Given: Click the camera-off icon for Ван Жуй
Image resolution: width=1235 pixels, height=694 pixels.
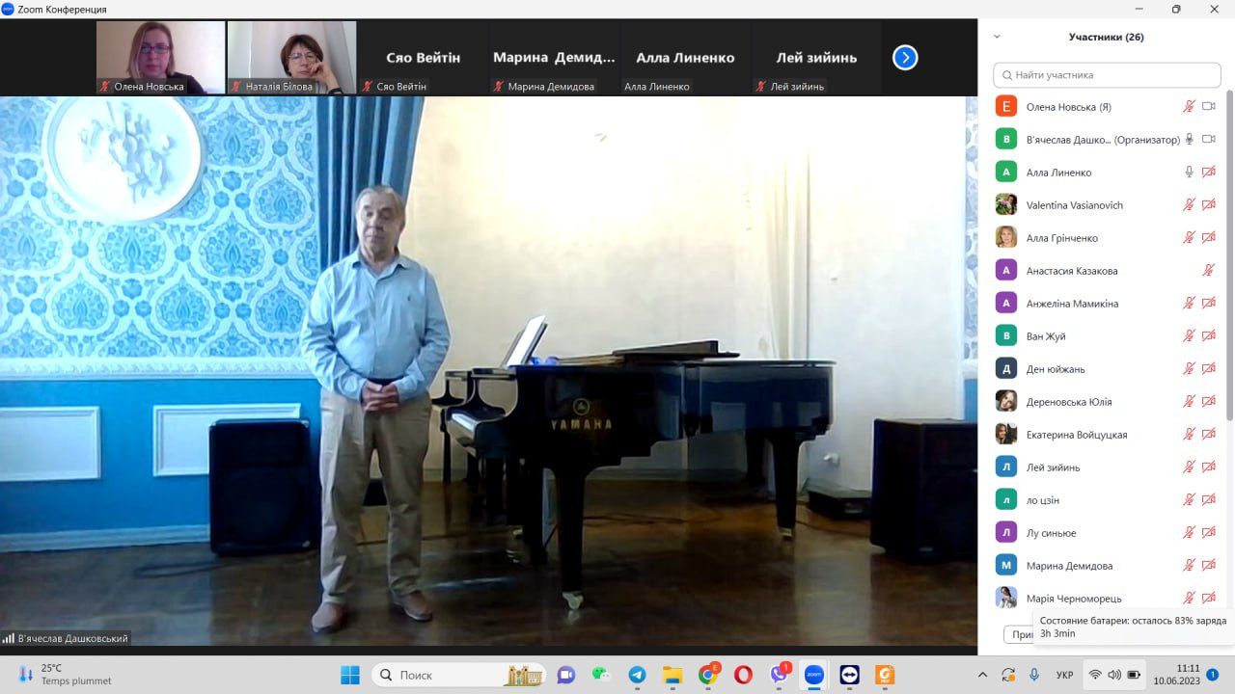Looking at the screenshot, I should tap(1208, 336).
